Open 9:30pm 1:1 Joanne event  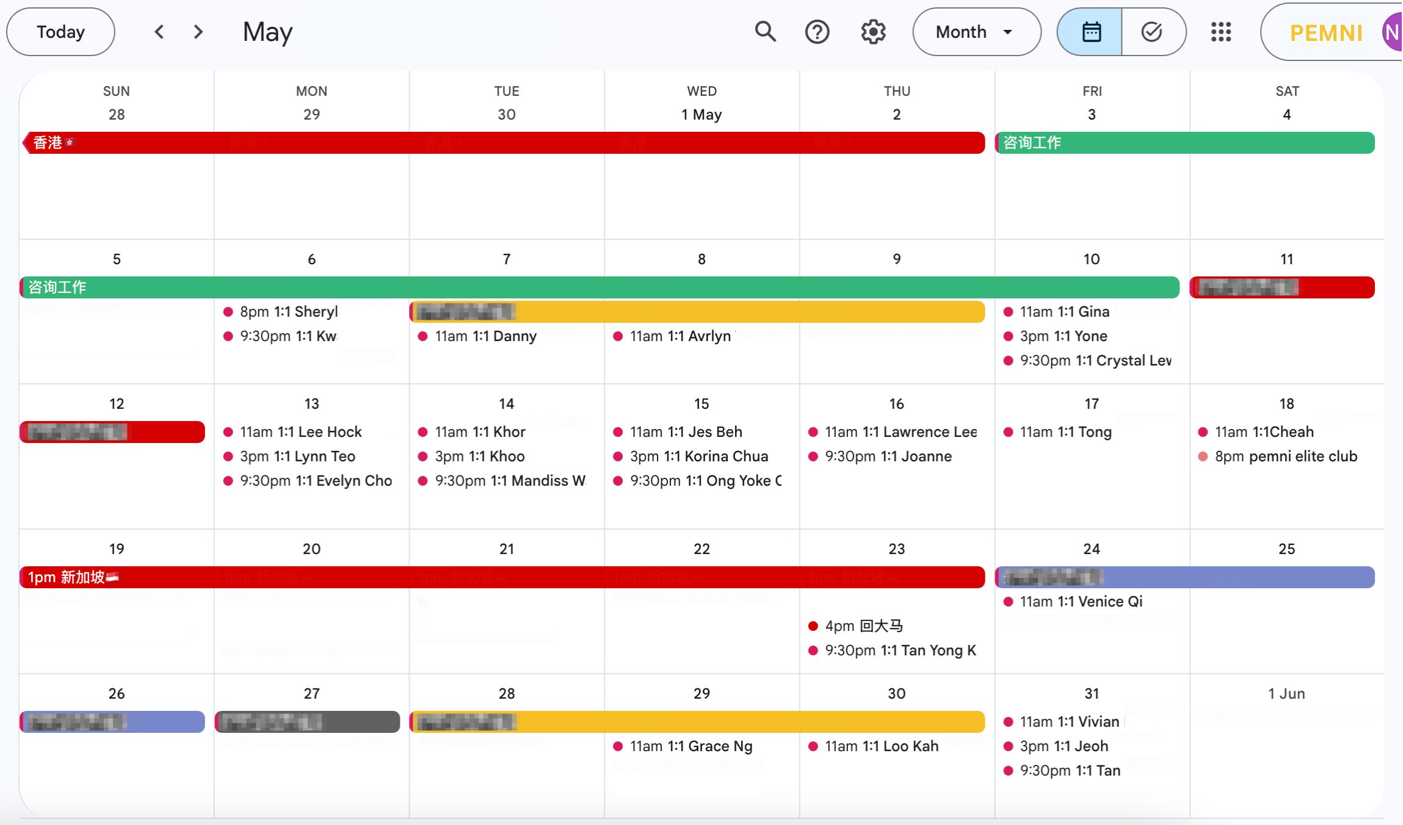click(x=880, y=456)
